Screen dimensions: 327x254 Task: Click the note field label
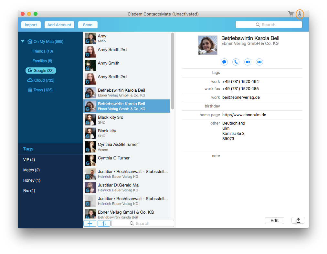[216, 156]
